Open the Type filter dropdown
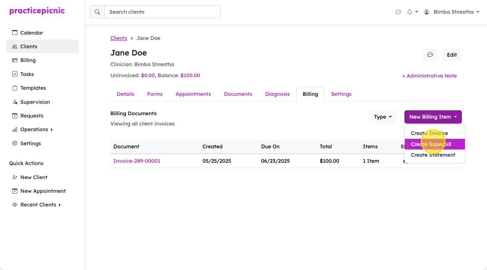 [383, 117]
